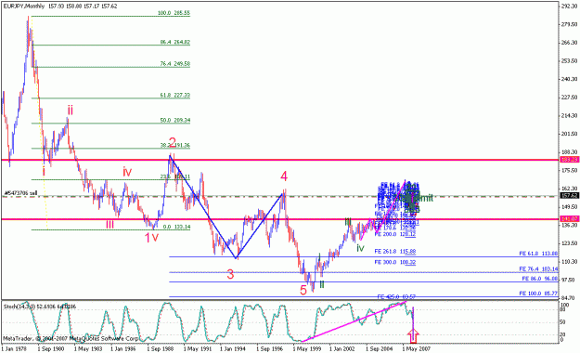Click the magenta sub-wave label iii
Viewport: 580px width, 353px height.
coord(110,225)
